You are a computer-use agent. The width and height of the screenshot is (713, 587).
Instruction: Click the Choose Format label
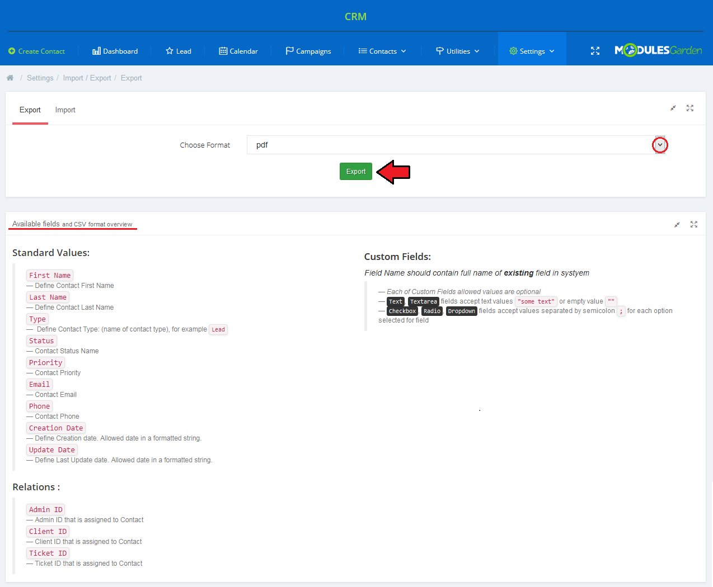205,145
